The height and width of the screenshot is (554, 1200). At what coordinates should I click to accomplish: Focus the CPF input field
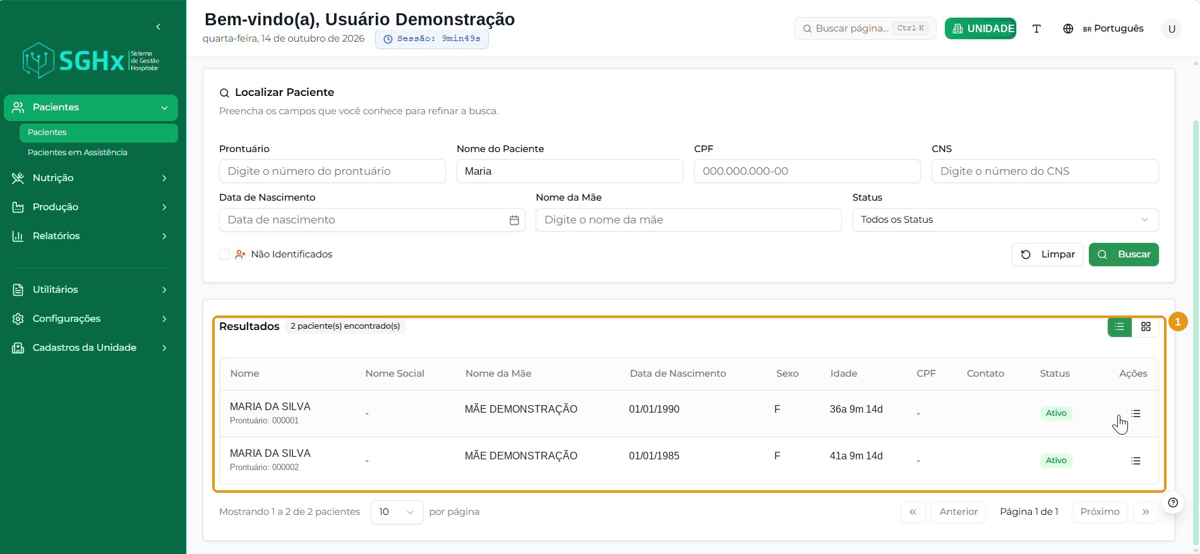click(x=807, y=171)
